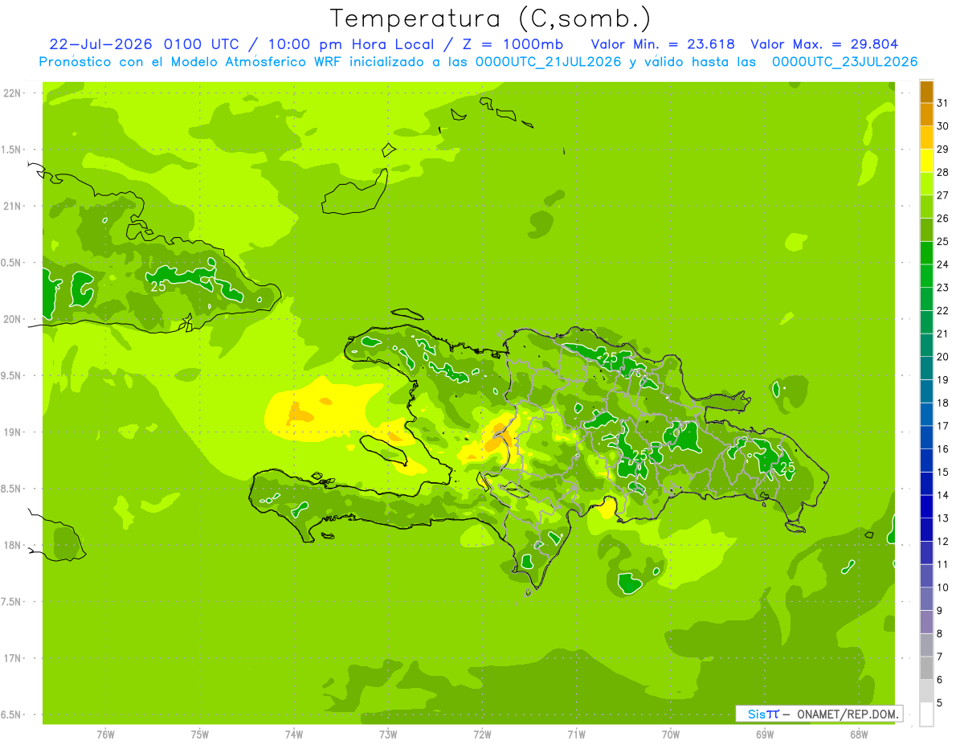Click the '21N' latitude axis label

pos(13,207)
